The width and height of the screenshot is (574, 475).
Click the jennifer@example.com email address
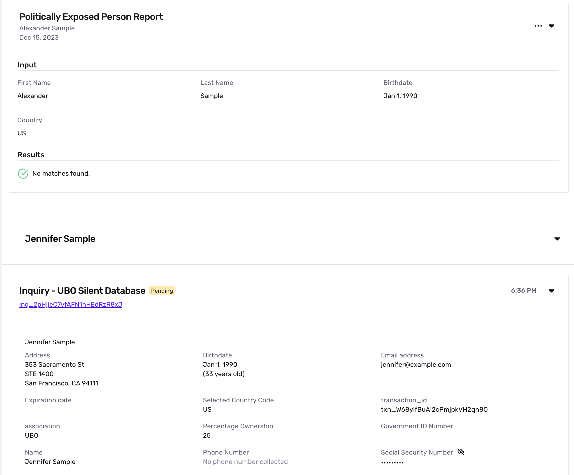416,365
